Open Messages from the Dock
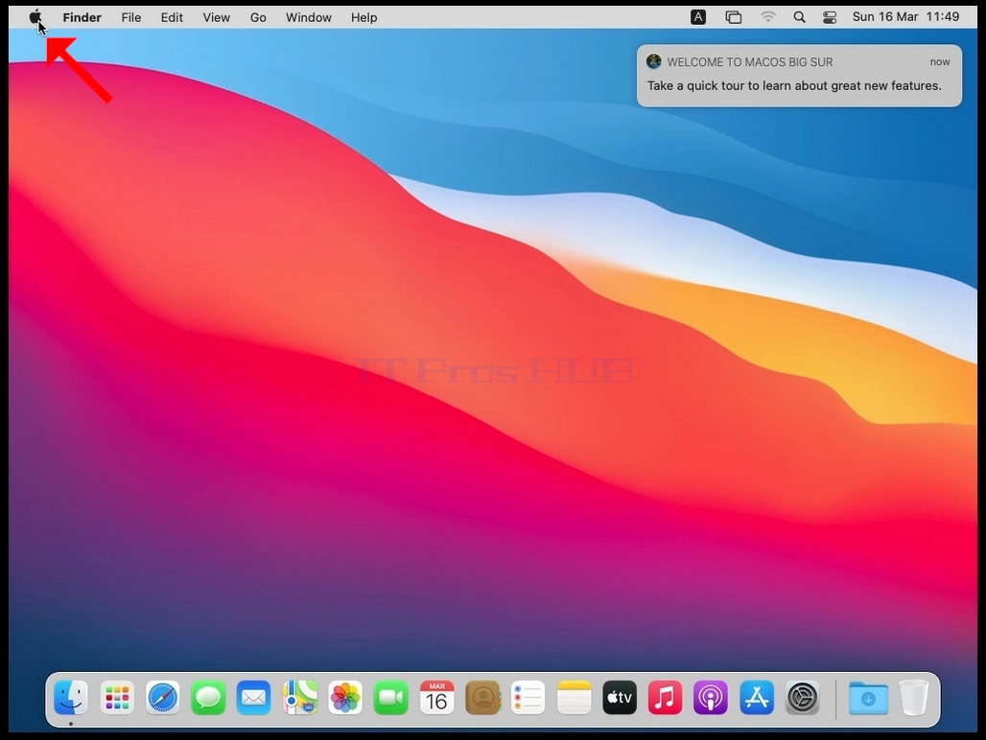 [208, 697]
